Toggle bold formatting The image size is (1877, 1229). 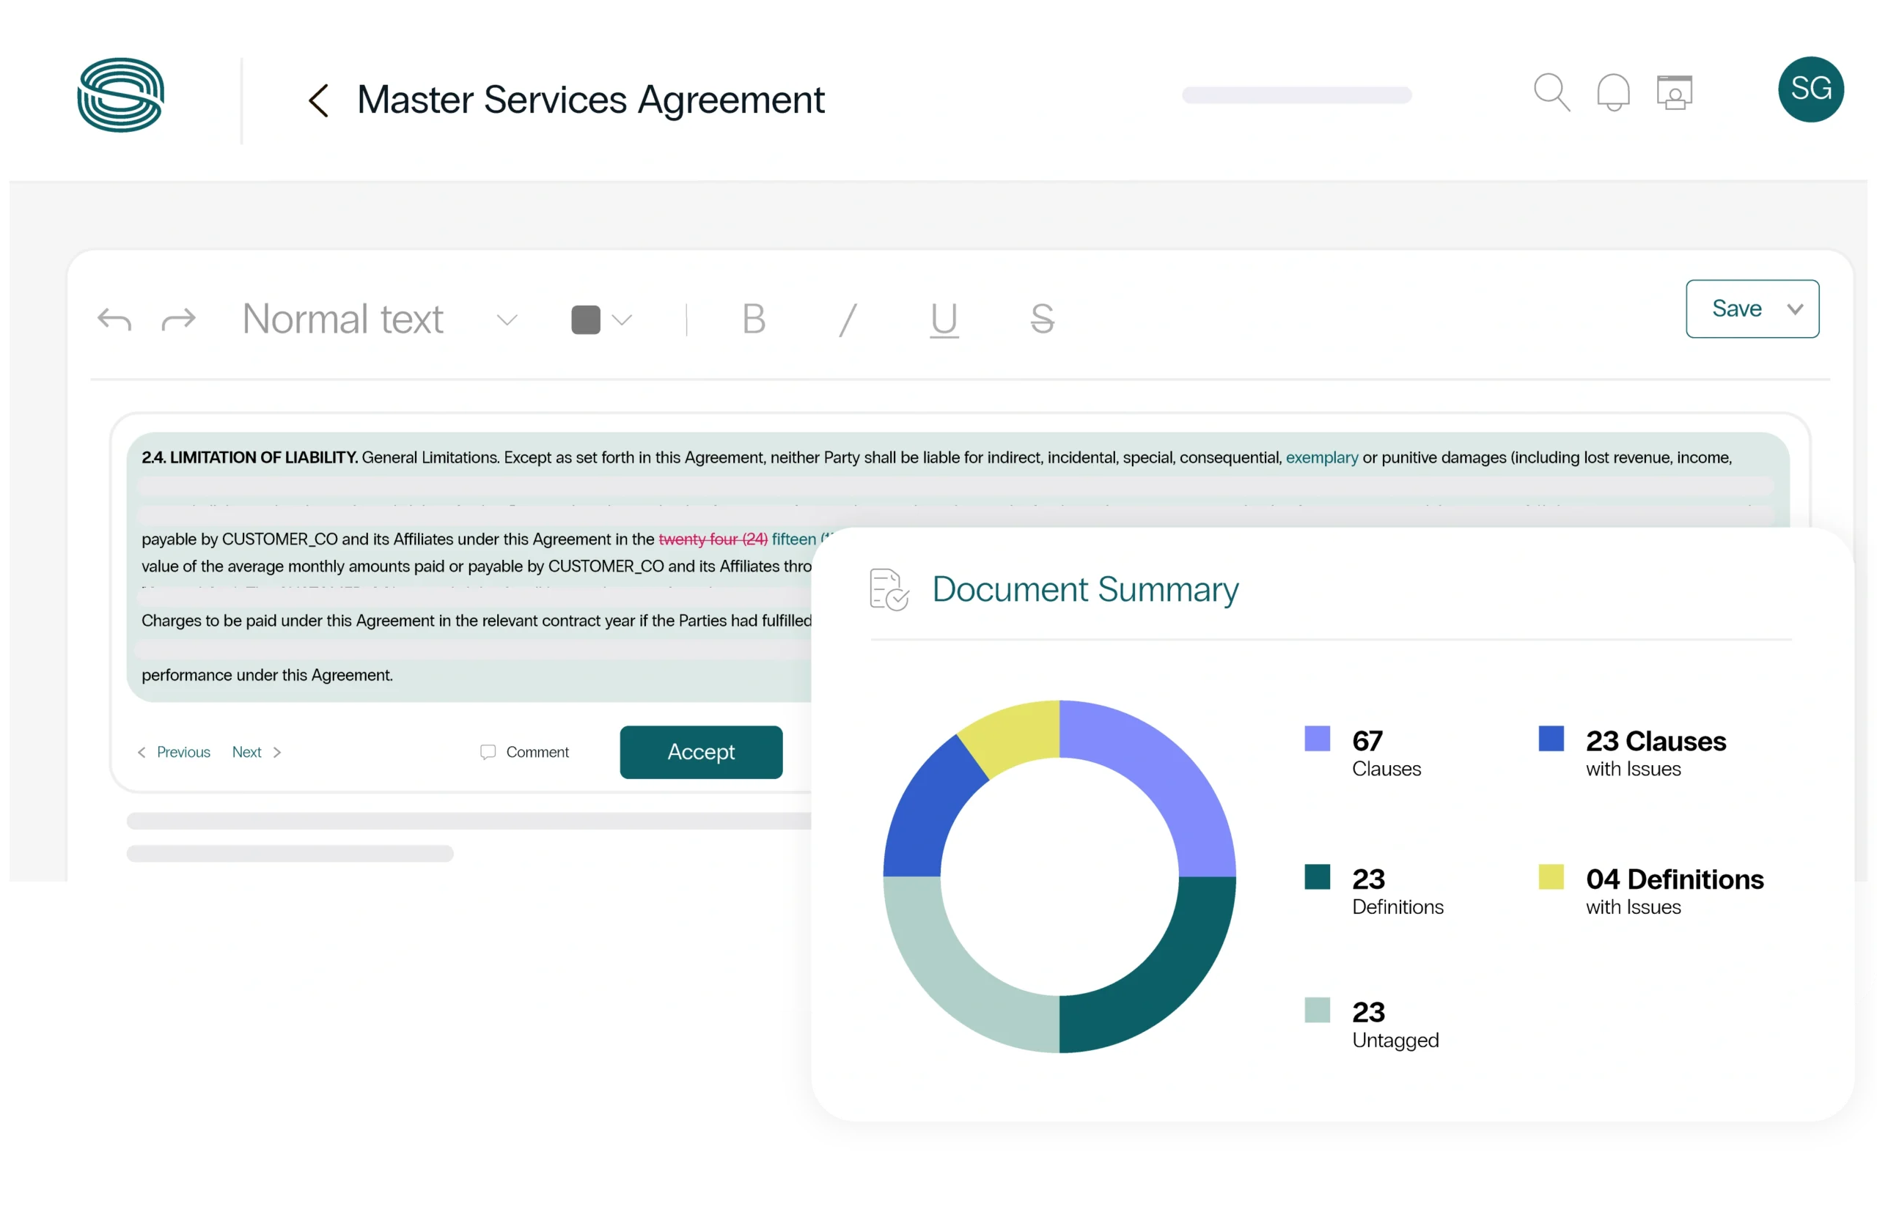(752, 320)
